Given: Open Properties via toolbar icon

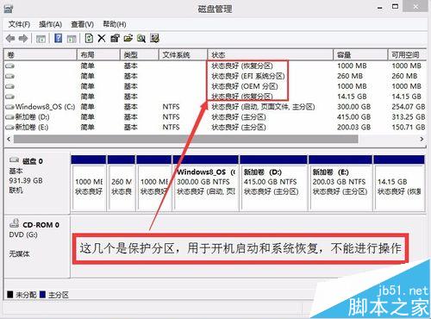Looking at the screenshot, I should pyautogui.click(x=115, y=38).
